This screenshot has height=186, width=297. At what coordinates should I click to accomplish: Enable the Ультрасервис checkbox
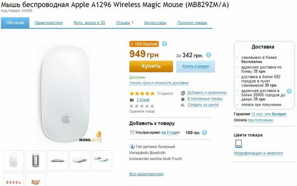(132, 133)
